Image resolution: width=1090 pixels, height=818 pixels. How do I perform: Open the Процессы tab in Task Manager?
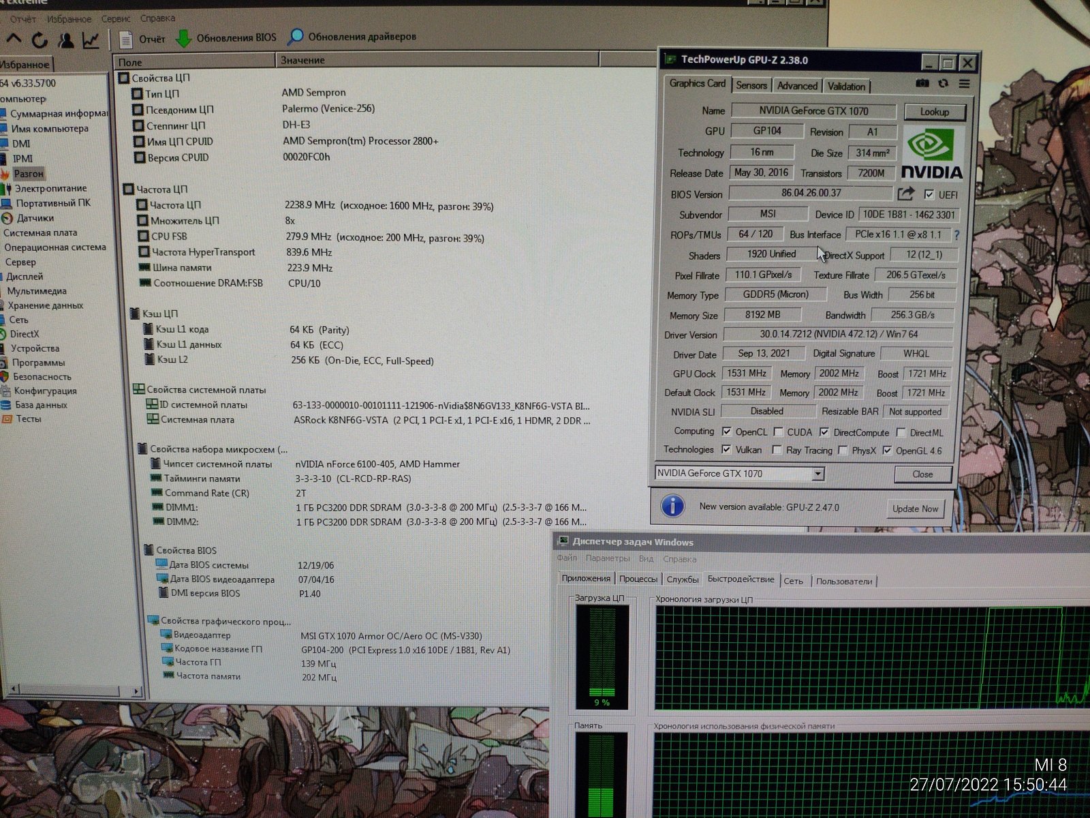[x=638, y=579]
